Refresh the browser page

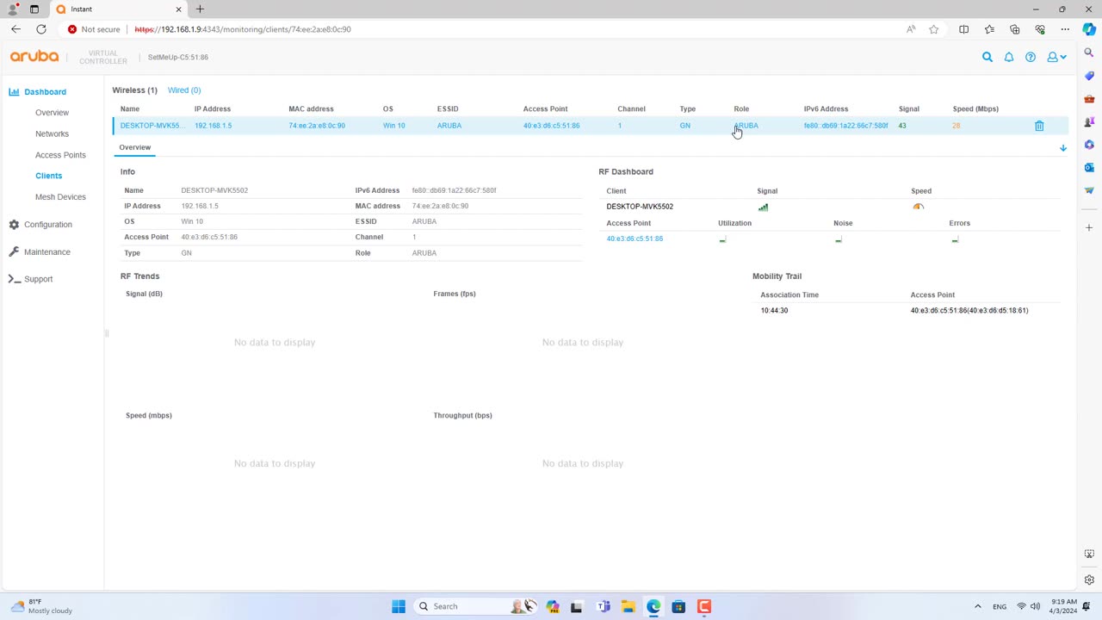click(41, 29)
